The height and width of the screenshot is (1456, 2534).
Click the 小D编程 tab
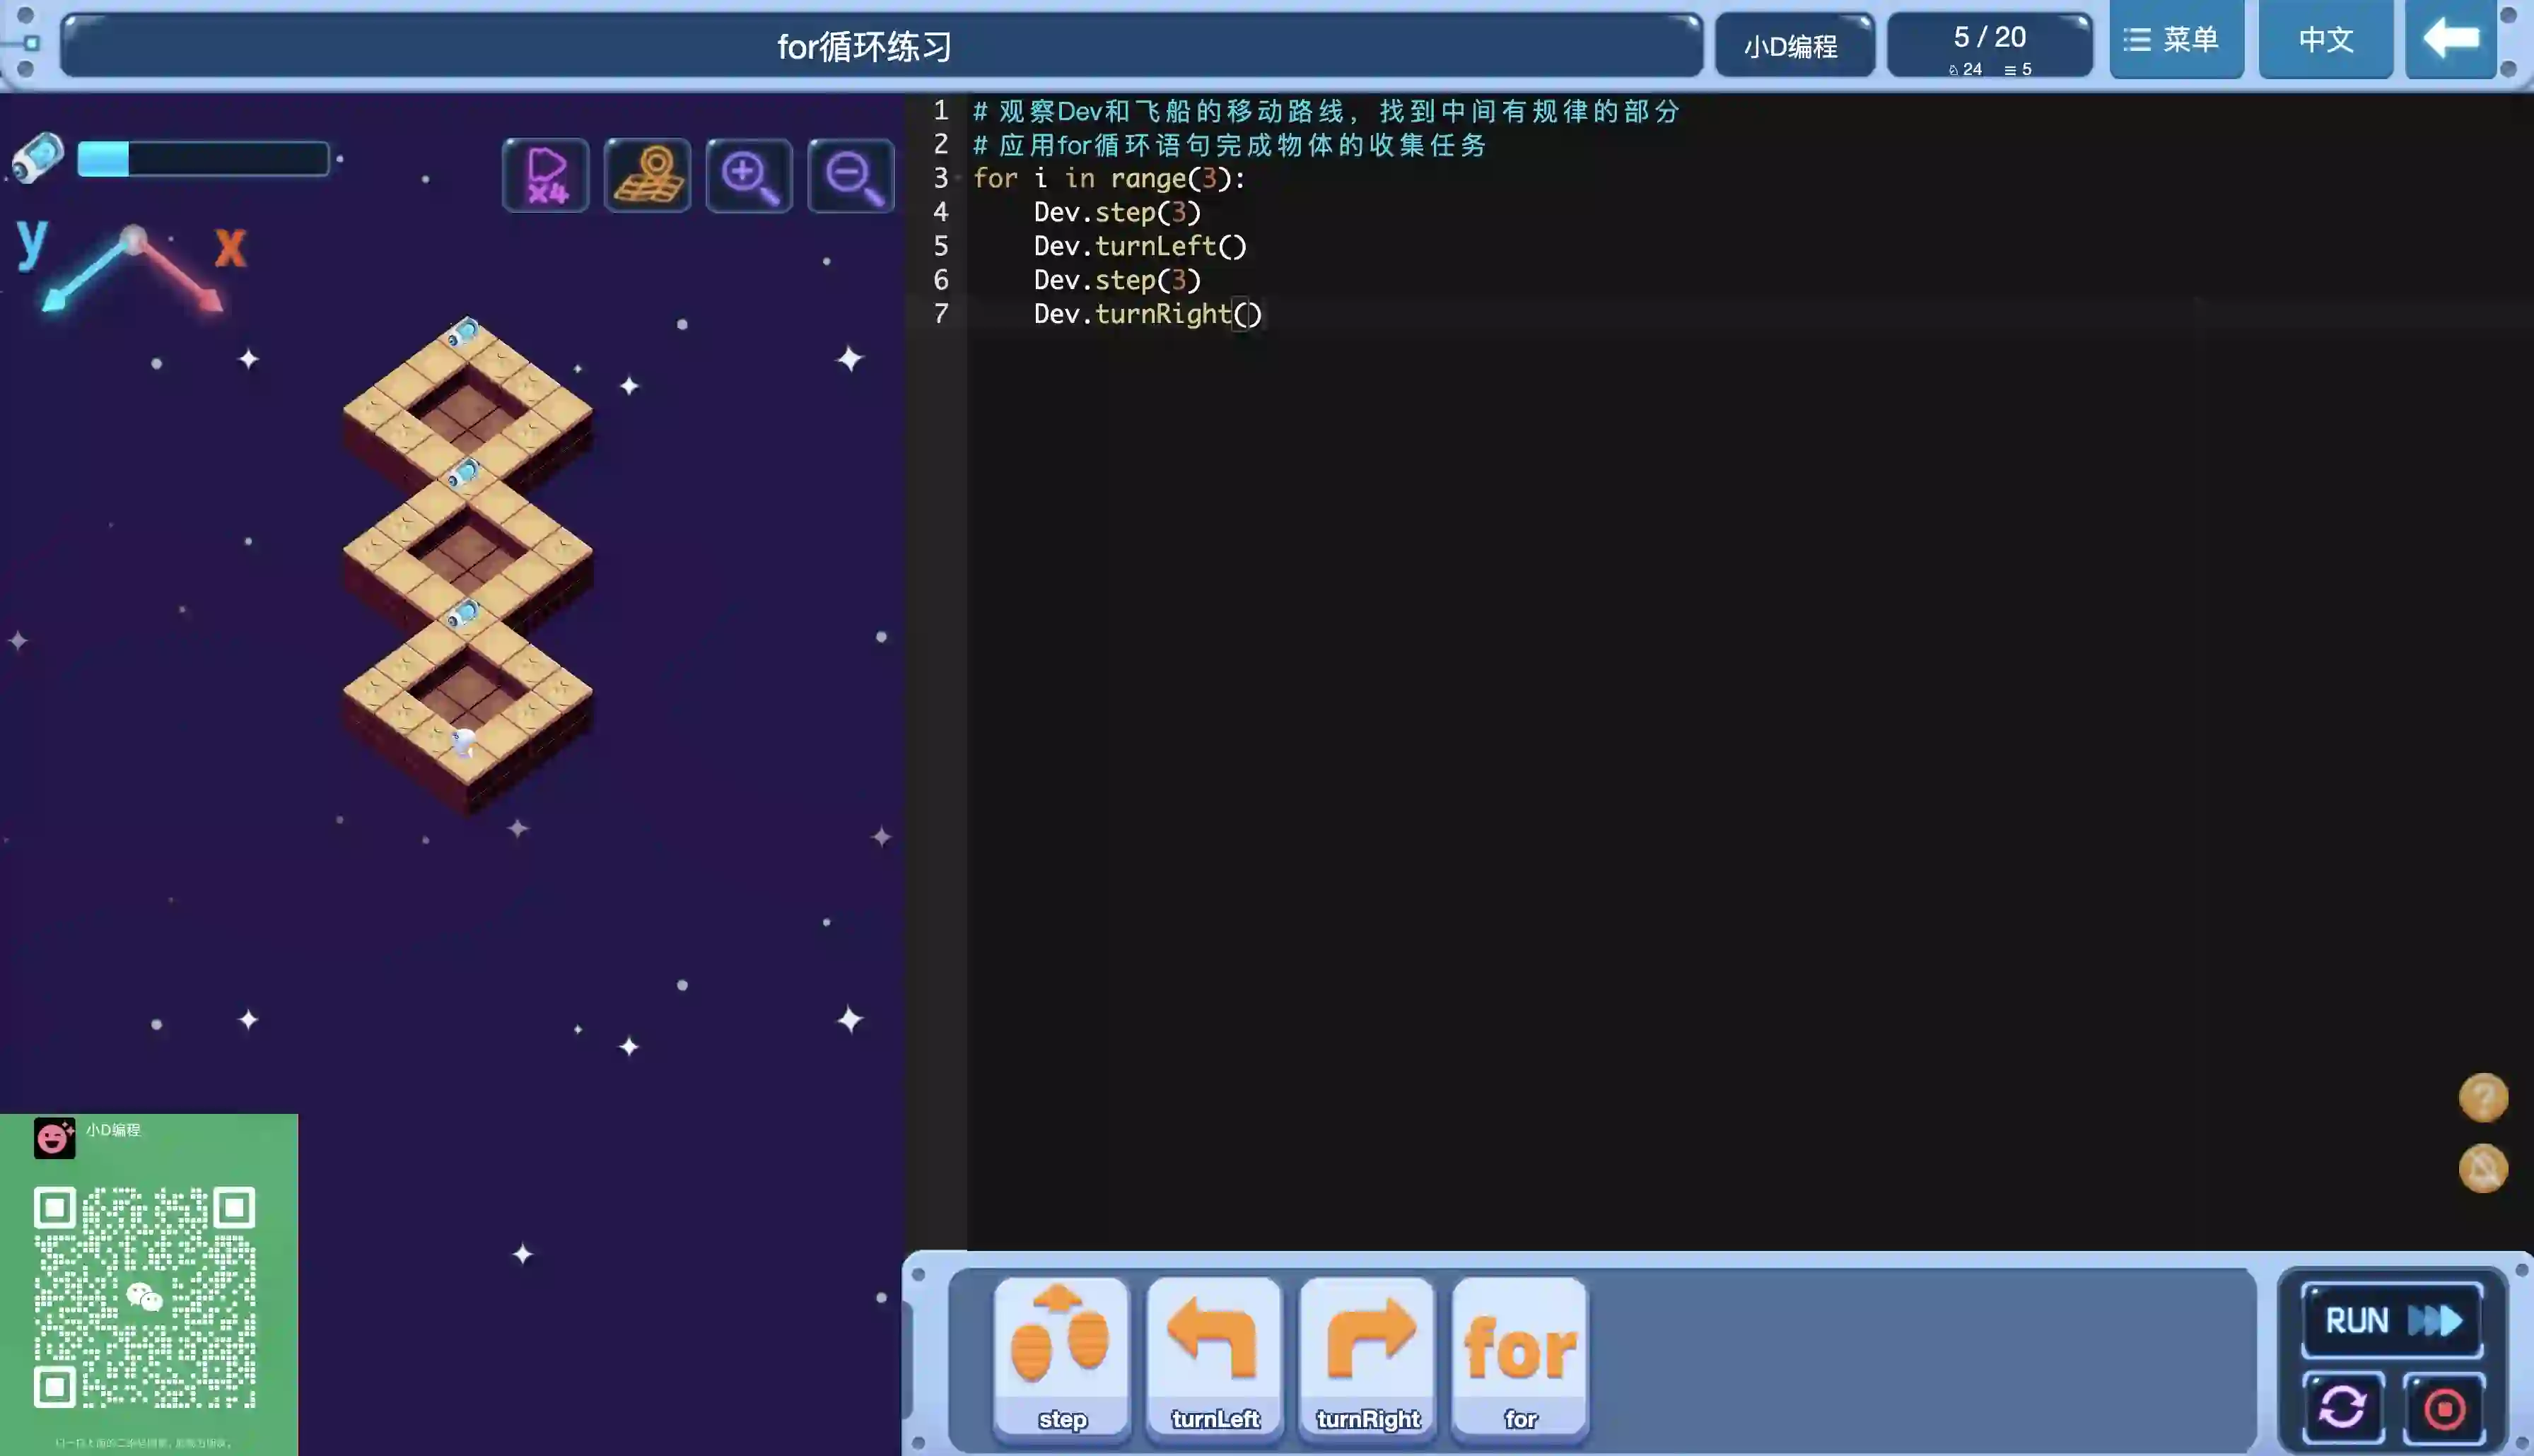[x=1792, y=46]
